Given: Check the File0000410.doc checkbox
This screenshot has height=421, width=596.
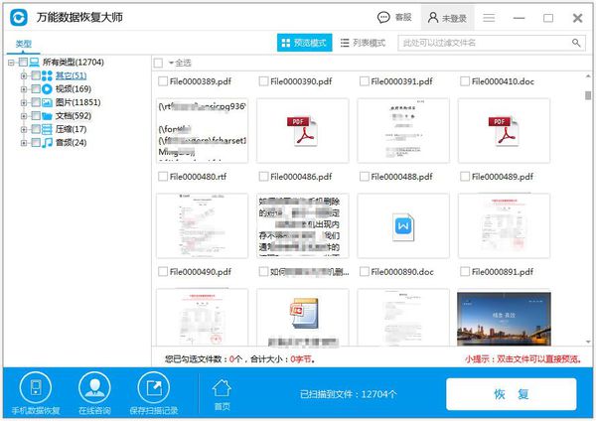Looking at the screenshot, I should point(465,81).
